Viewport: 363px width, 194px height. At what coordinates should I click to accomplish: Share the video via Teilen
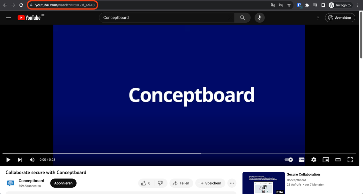[181, 183]
